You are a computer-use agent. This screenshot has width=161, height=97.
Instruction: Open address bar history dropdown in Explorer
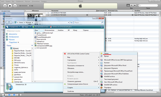(68, 23)
